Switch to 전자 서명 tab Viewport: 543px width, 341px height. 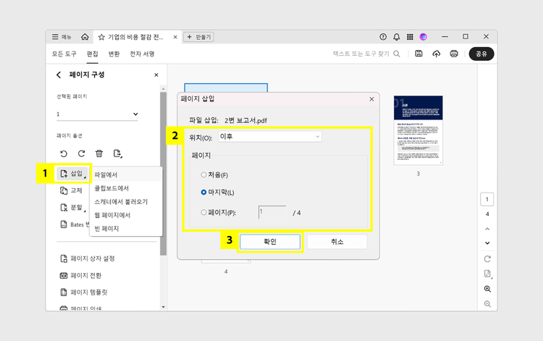pos(142,54)
